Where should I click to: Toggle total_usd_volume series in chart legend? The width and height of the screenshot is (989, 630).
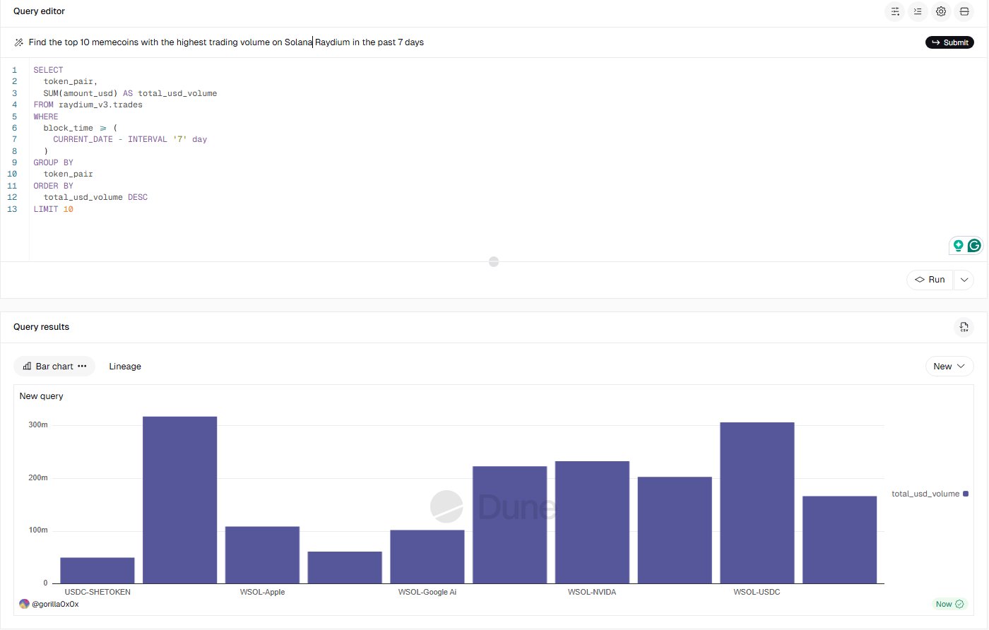(930, 494)
